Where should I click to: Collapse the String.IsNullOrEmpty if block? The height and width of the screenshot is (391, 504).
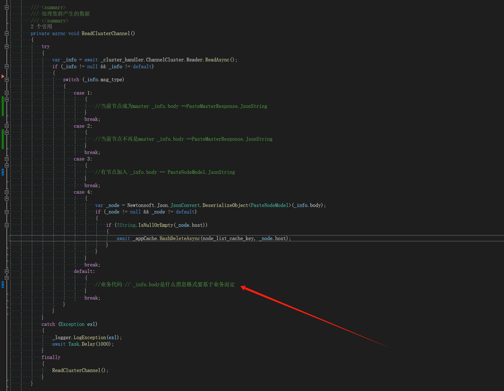(7, 225)
